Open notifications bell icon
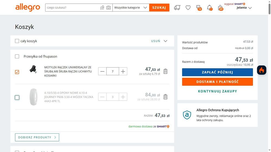This screenshot has width=271, height=152. [209, 8]
